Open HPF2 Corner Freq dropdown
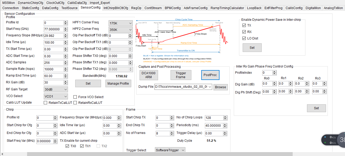The image size is (345, 156). click(121, 30)
